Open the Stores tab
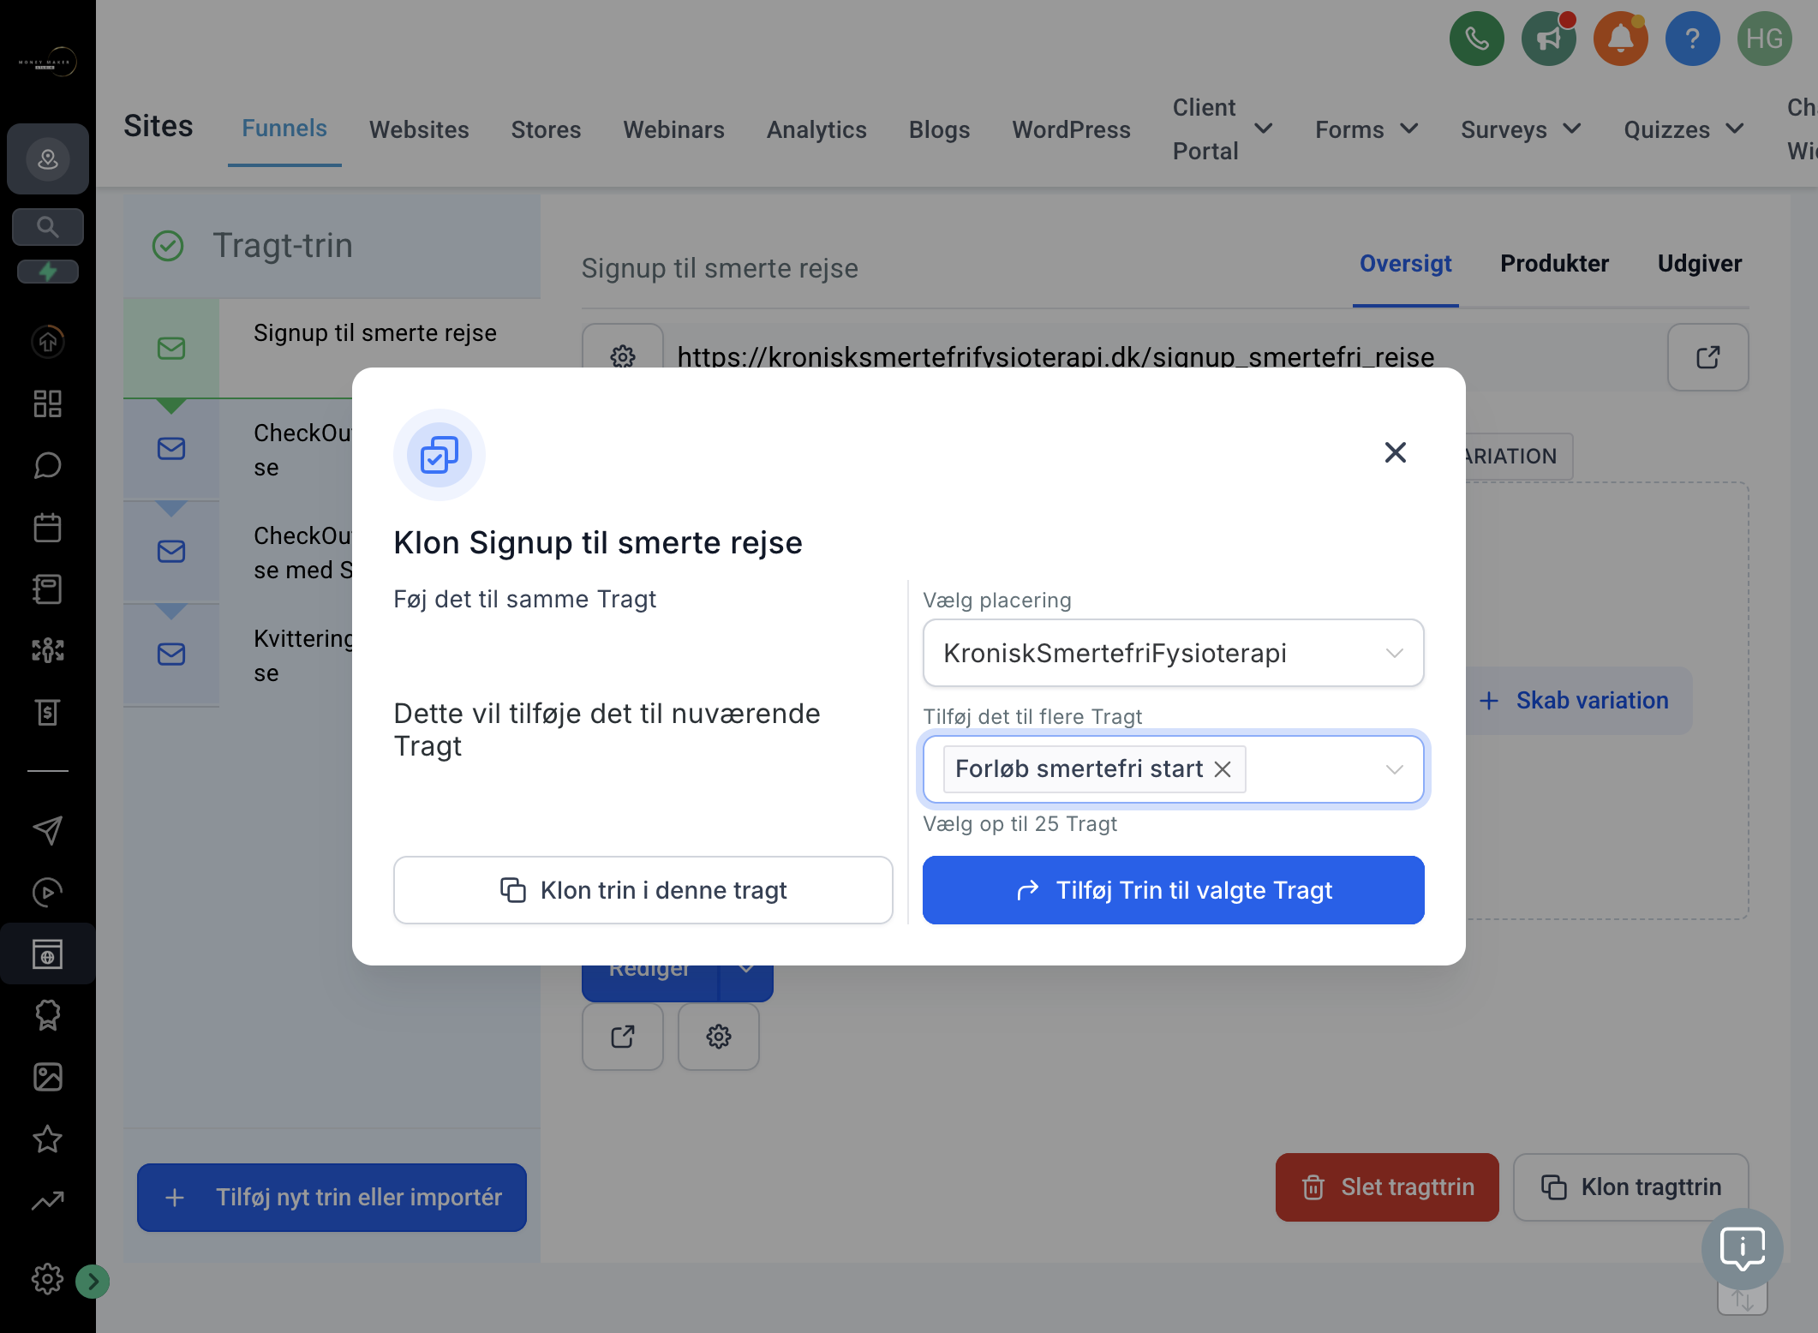The image size is (1818, 1333). click(x=546, y=129)
